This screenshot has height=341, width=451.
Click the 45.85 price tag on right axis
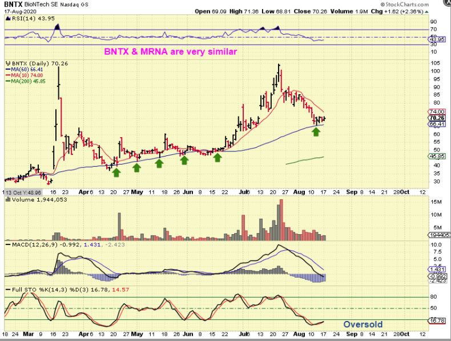[x=437, y=157]
